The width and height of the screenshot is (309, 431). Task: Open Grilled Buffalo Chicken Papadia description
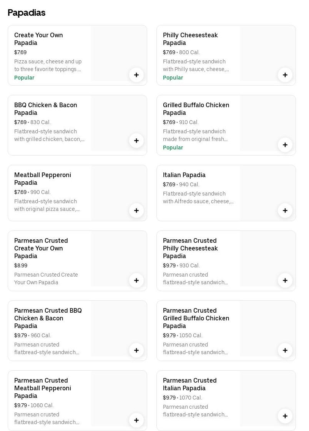(195, 135)
